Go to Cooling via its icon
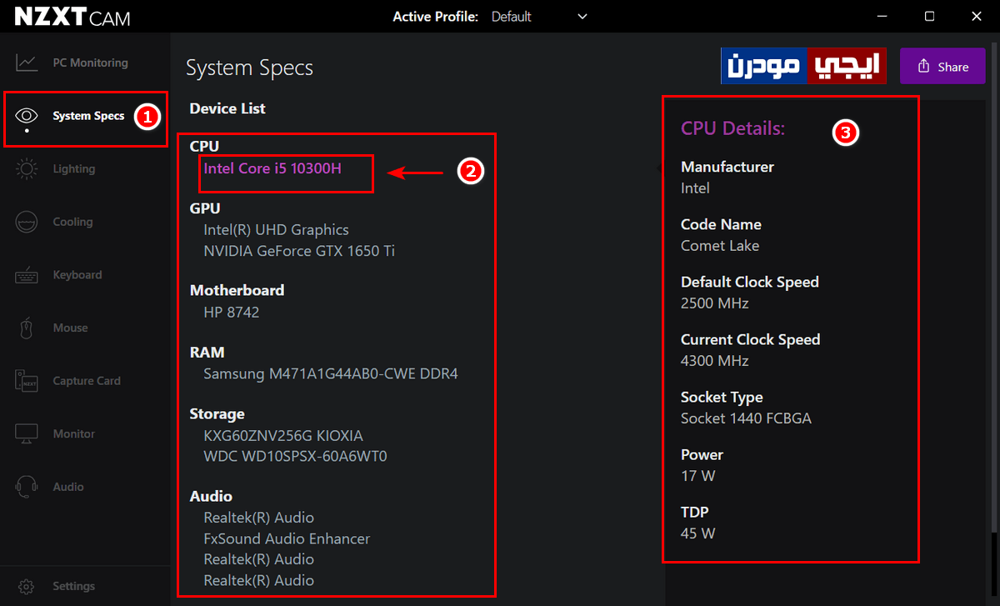Image resolution: width=1000 pixels, height=606 pixels. pyautogui.click(x=27, y=222)
